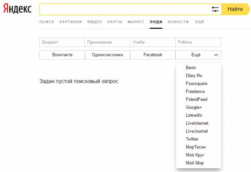Select Мой Мир in the networks list
This screenshot has height=172, width=251.
click(x=195, y=163)
